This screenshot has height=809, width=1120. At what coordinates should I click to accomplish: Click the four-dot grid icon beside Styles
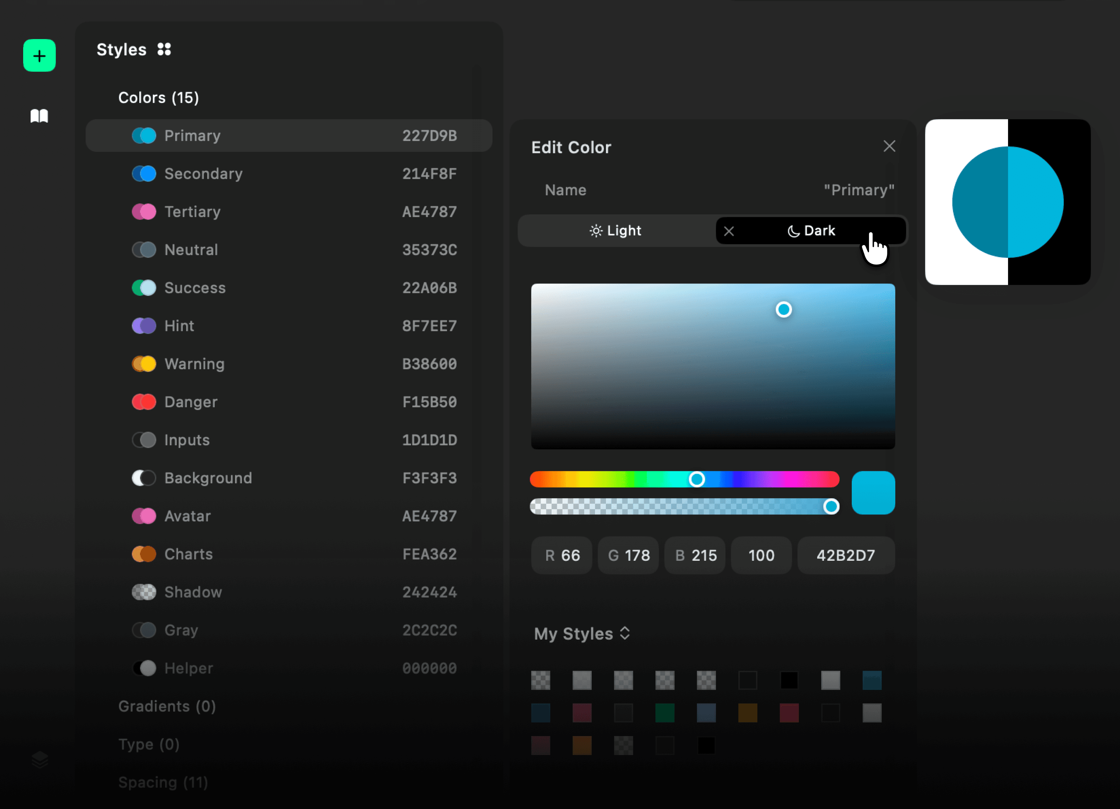pos(164,49)
